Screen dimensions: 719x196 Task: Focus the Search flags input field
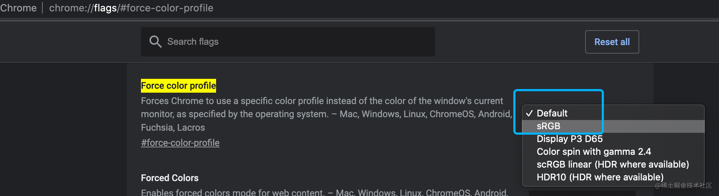pos(288,42)
